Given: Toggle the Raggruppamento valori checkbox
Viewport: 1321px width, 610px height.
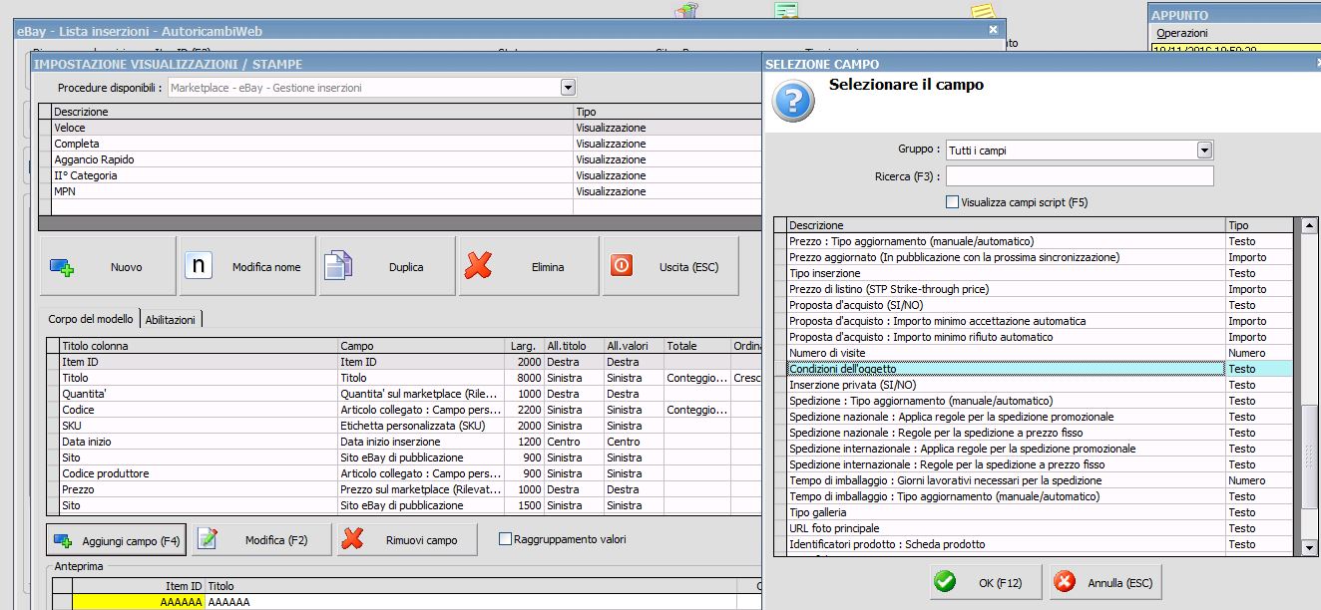Looking at the screenshot, I should click(x=505, y=539).
